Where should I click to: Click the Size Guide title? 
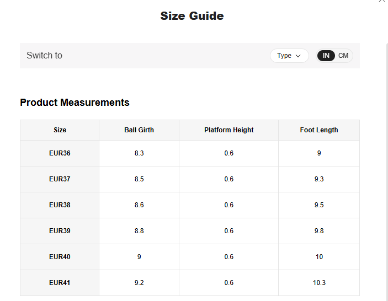(192, 16)
